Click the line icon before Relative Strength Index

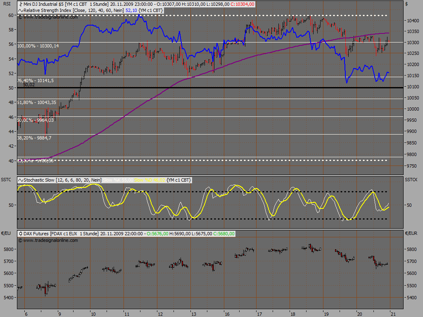(21, 10)
